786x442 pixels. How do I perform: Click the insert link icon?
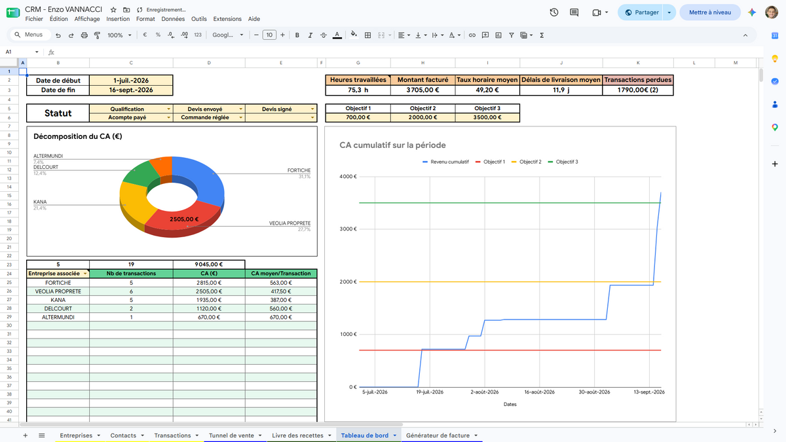(x=472, y=35)
